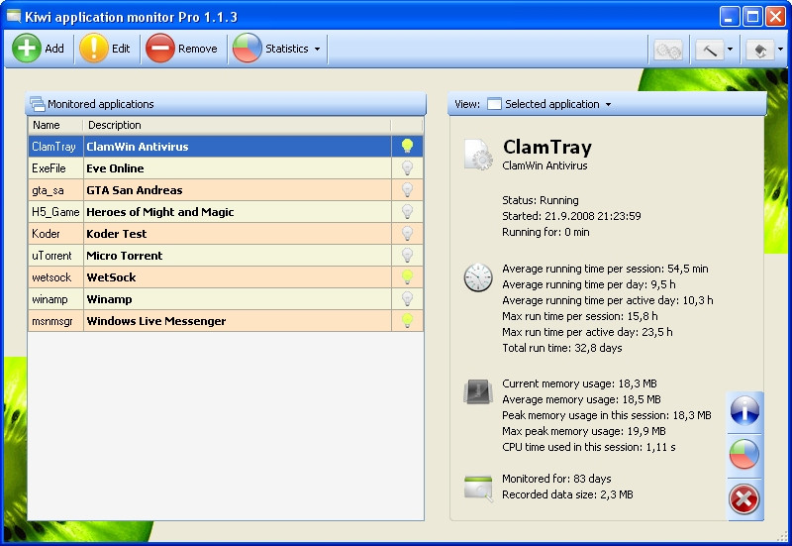Toggle the Eve Online light bulb
Viewport: 792px width, 546px height.
(407, 167)
